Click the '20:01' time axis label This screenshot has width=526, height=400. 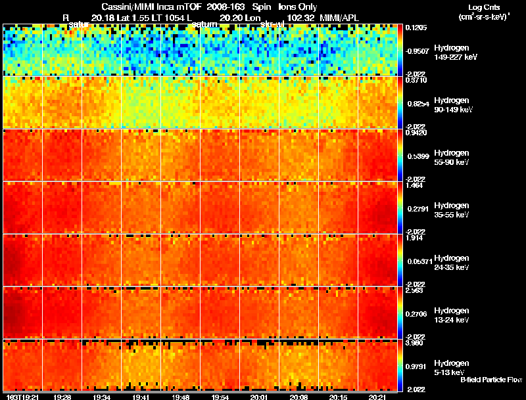[x=259, y=397]
